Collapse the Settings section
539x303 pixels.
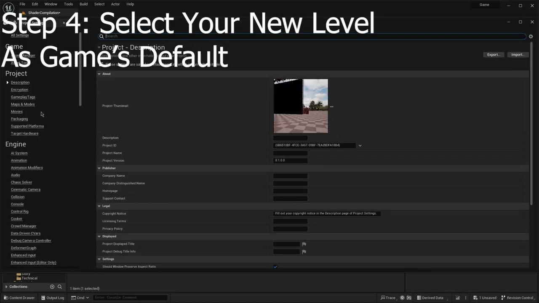(x=99, y=259)
